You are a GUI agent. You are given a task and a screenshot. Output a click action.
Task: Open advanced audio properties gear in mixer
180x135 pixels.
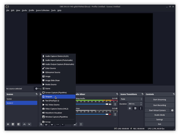pyautogui.click(x=75, y=124)
